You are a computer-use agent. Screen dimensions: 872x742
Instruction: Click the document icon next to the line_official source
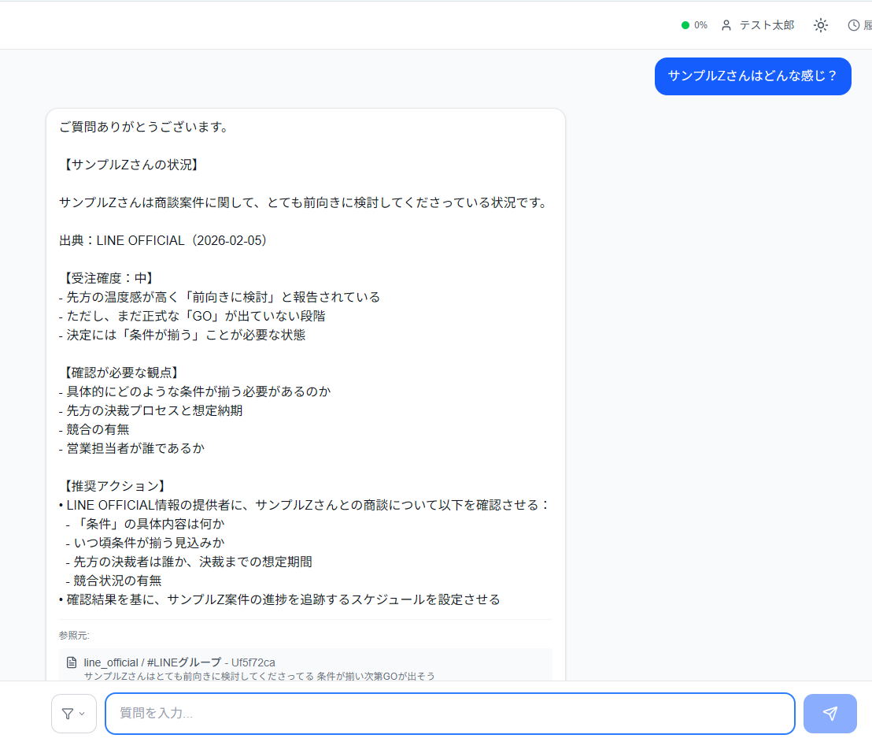[70, 662]
